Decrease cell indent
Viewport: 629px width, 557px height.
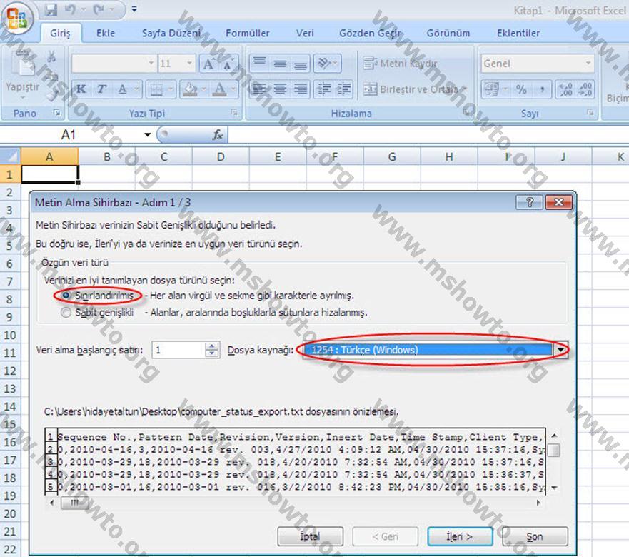click(x=323, y=89)
